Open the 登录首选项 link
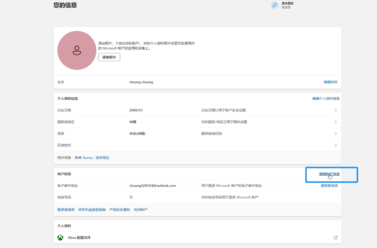Viewport: 377px width, 248px height. tap(66, 210)
